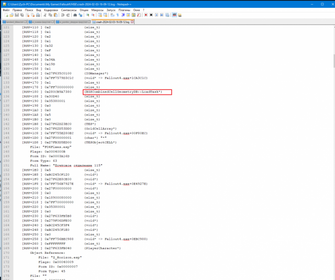Click the Cut toolbar icon
Viewport: 335px width, 280px height.
[45, 15]
